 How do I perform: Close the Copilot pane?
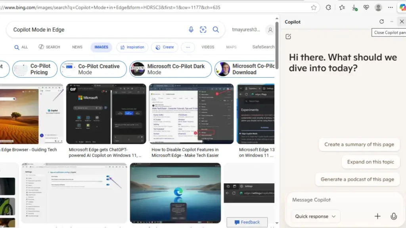tap(402, 22)
